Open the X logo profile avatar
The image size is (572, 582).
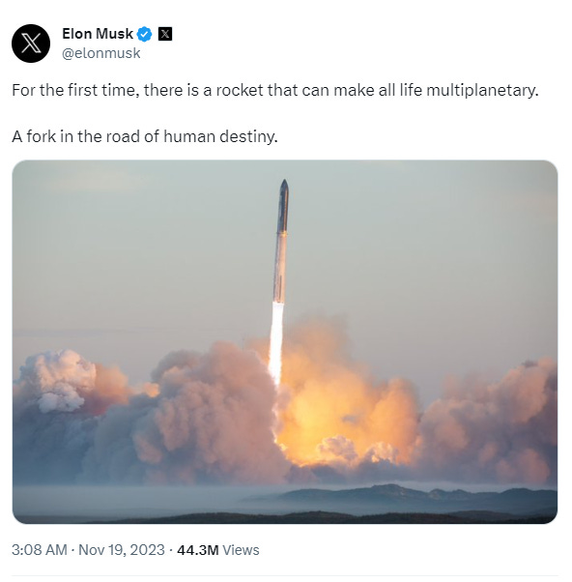[x=31, y=44]
